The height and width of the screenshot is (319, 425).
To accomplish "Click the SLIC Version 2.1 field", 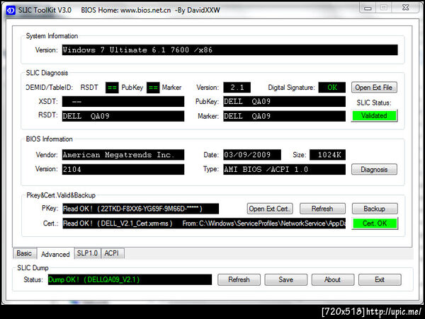I will [237, 88].
